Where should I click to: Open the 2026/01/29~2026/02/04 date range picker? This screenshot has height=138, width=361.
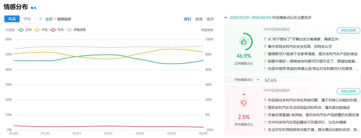[x=250, y=18]
